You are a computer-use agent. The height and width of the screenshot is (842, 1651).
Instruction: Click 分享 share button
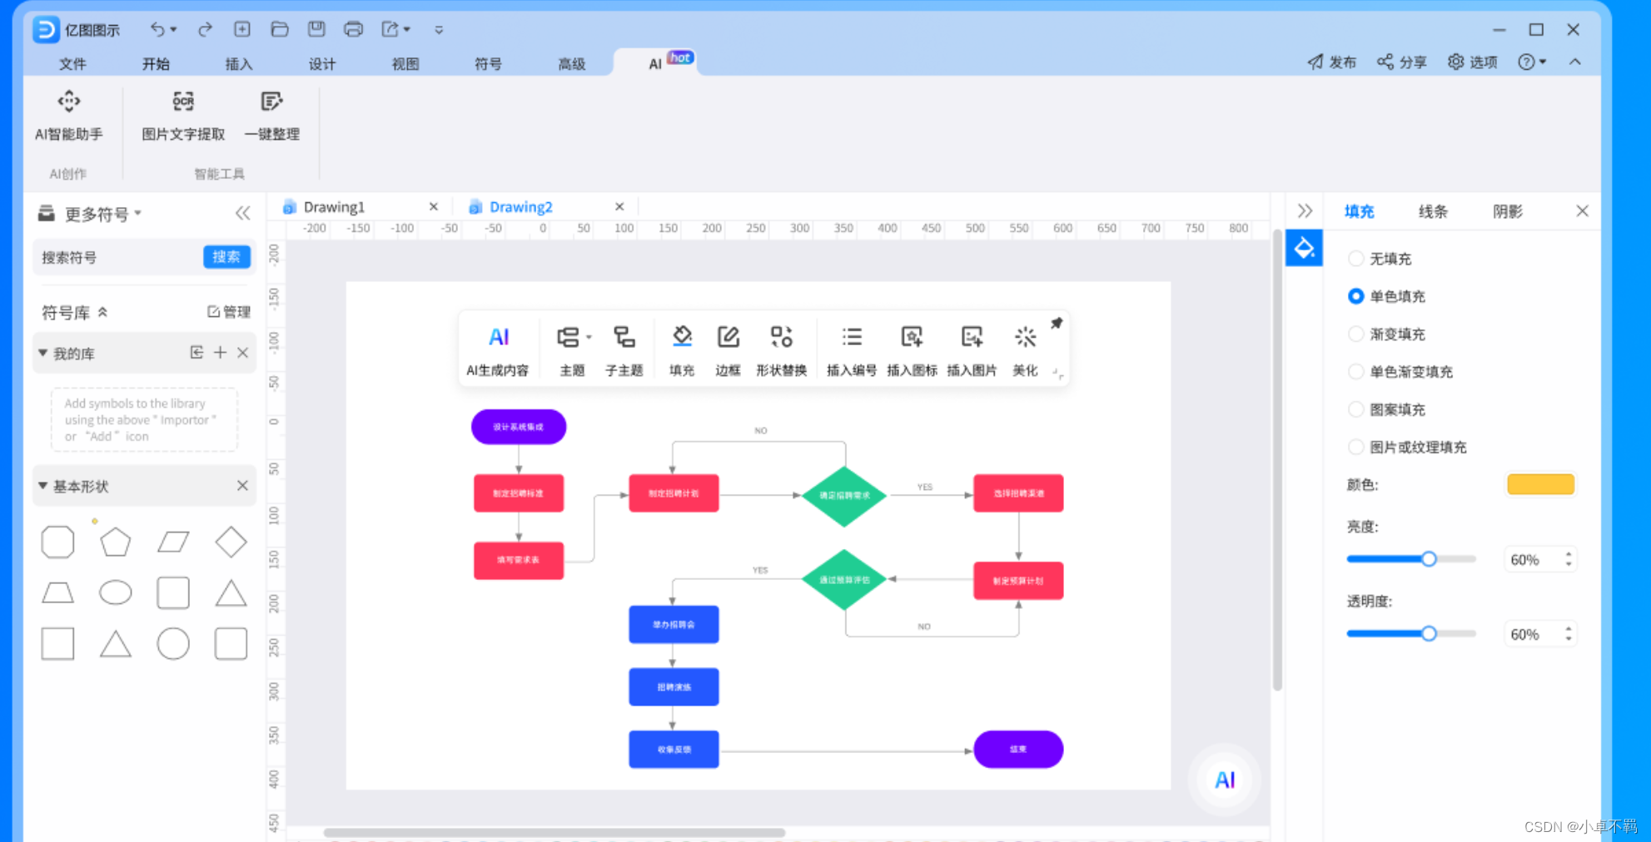1402,62
